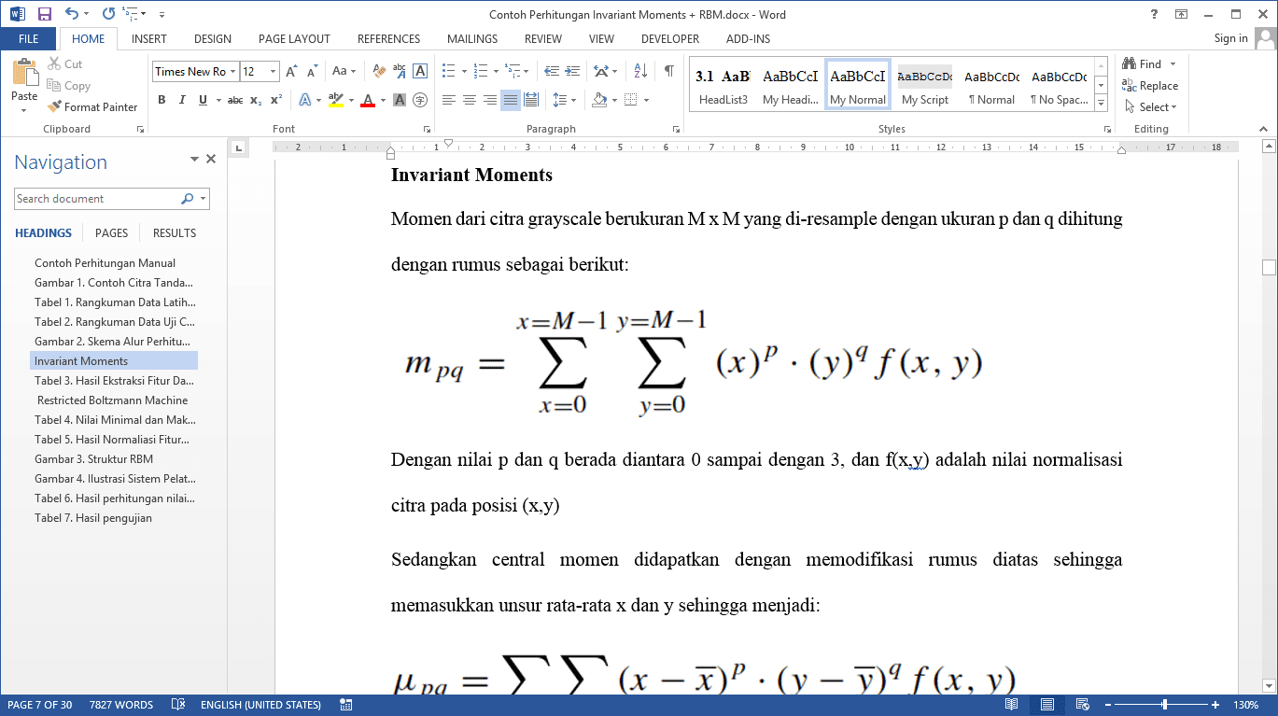Open the INSERT ribbon tab
1278x716 pixels.
point(149,39)
